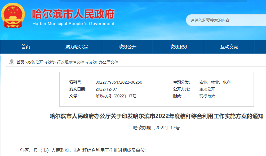266x156 pixels.
Task: Open 互动交流 in the navigation bar
Action: [229, 47]
